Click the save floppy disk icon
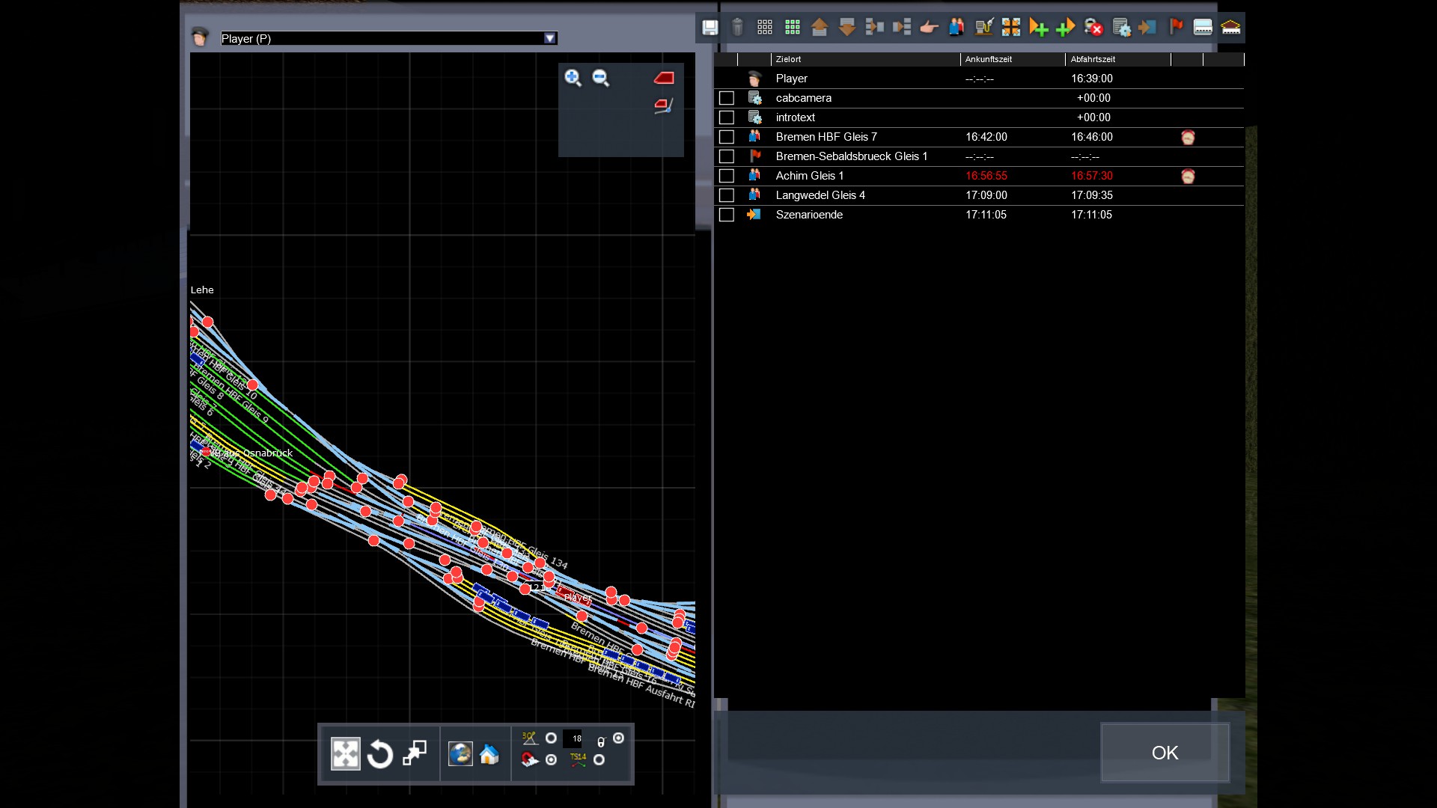Screen dimensions: 1437x808 (x=710, y=28)
